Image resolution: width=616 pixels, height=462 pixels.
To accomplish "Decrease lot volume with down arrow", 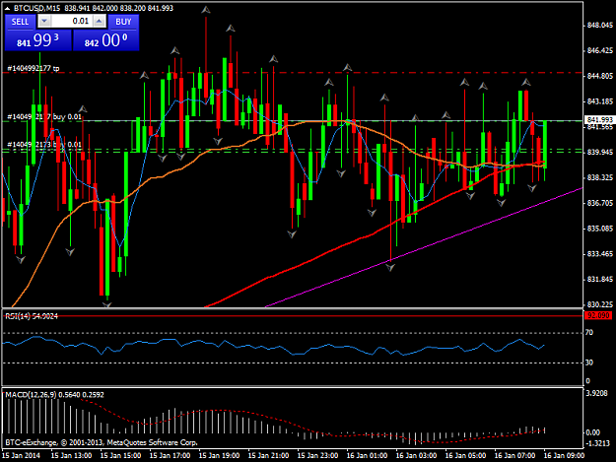I will pos(44,22).
